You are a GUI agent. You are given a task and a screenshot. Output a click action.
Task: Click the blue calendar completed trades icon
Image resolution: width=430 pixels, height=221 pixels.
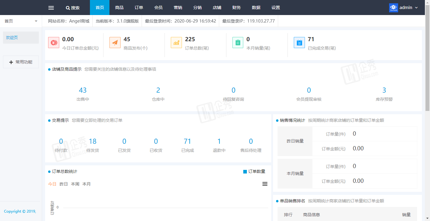(299, 43)
